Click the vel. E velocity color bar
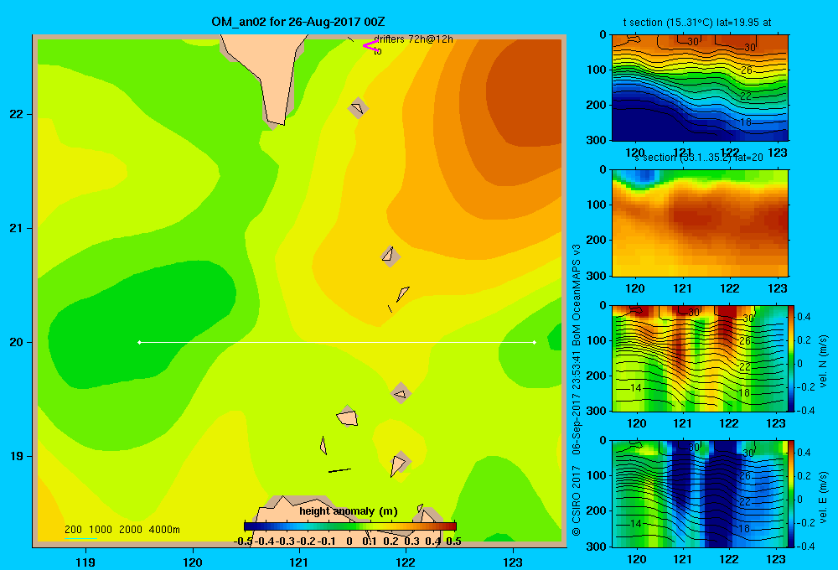This screenshot has width=838, height=570. [x=791, y=494]
